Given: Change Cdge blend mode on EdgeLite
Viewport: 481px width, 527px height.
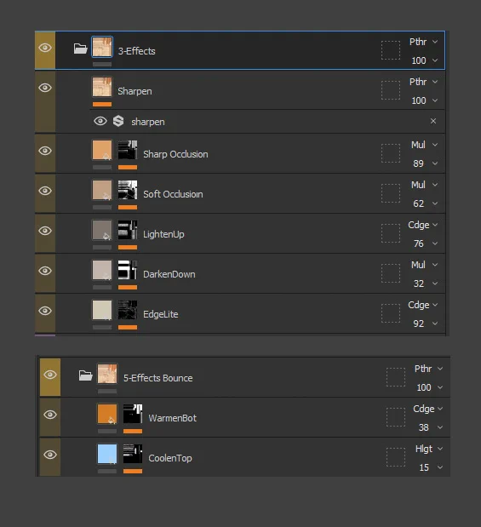Looking at the screenshot, I should (x=423, y=305).
